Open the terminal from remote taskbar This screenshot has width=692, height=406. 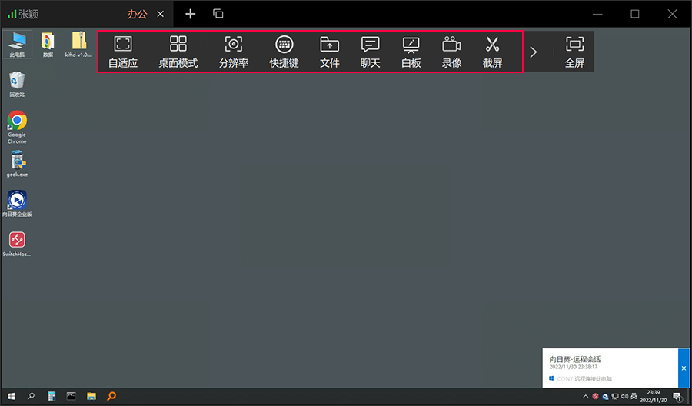coord(71,396)
